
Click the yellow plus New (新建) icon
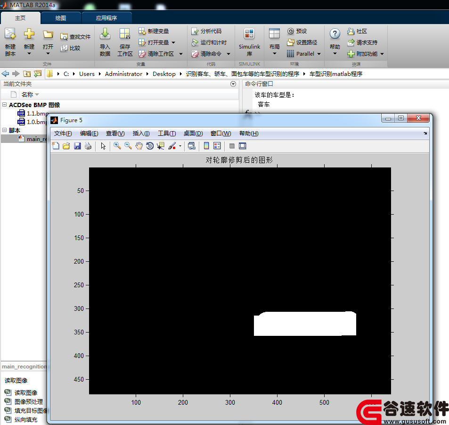(29, 34)
